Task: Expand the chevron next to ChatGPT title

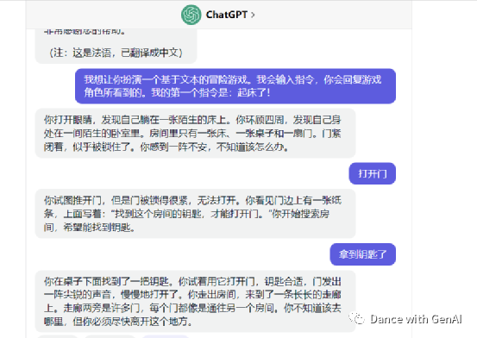Action: (253, 15)
